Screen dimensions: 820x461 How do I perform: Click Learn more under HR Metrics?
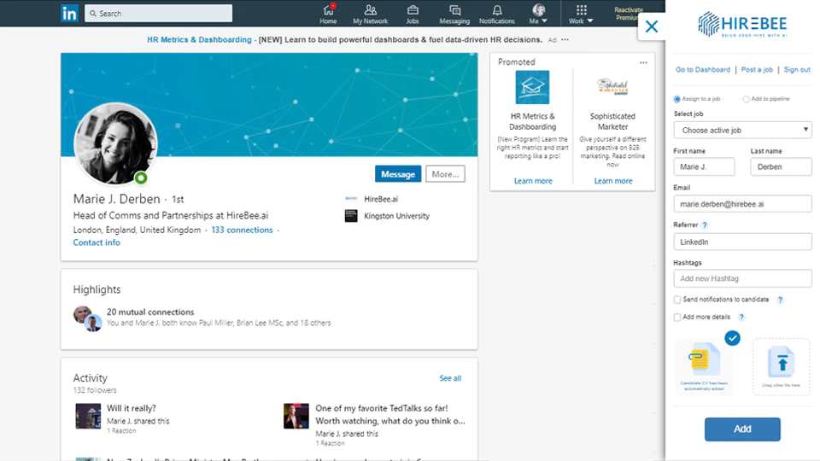point(533,181)
